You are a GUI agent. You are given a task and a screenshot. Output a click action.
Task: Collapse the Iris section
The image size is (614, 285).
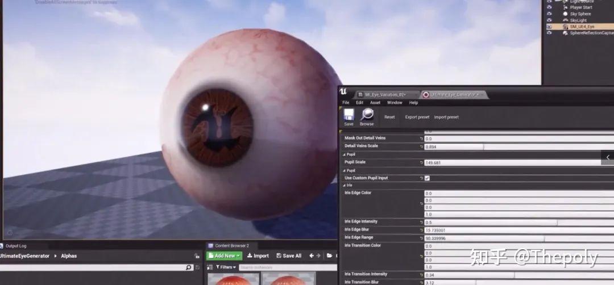pyautogui.click(x=345, y=185)
